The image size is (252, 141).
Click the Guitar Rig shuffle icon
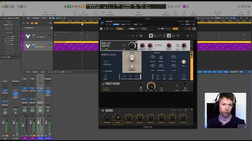click(133, 36)
